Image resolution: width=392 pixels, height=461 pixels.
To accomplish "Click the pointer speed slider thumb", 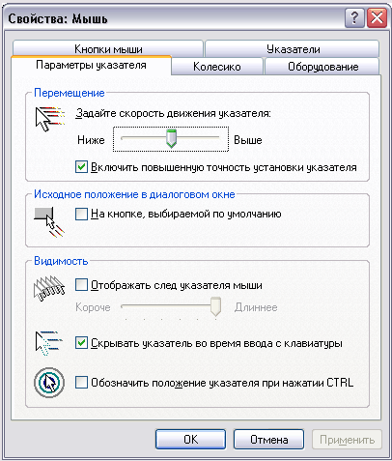I will point(171,138).
